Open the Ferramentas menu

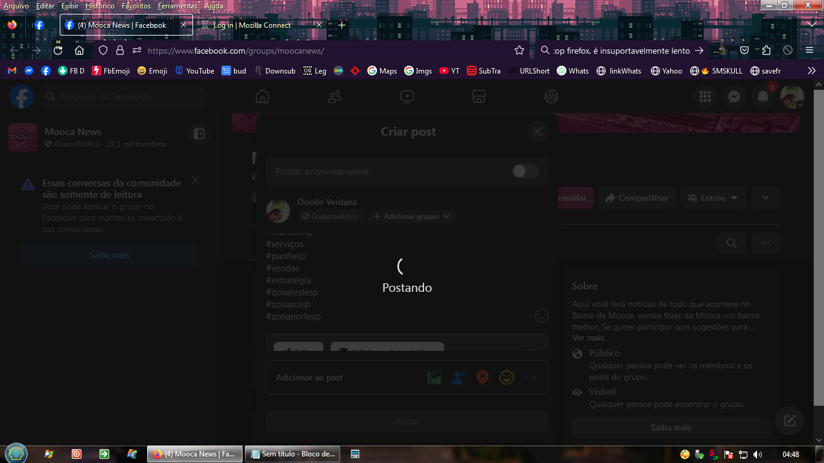[x=177, y=5]
